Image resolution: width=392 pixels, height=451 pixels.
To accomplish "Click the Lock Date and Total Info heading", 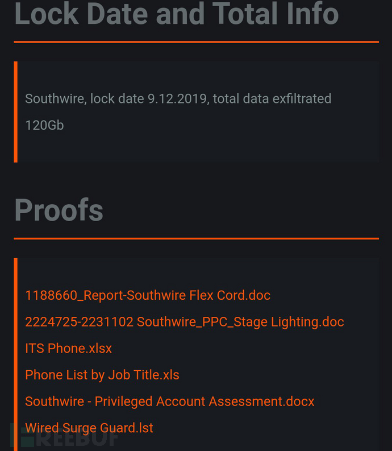I will click(177, 13).
